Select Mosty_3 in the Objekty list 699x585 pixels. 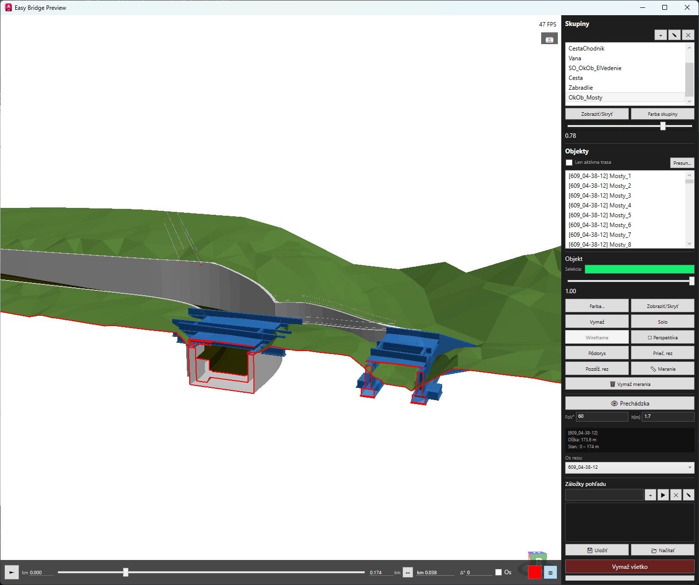599,195
